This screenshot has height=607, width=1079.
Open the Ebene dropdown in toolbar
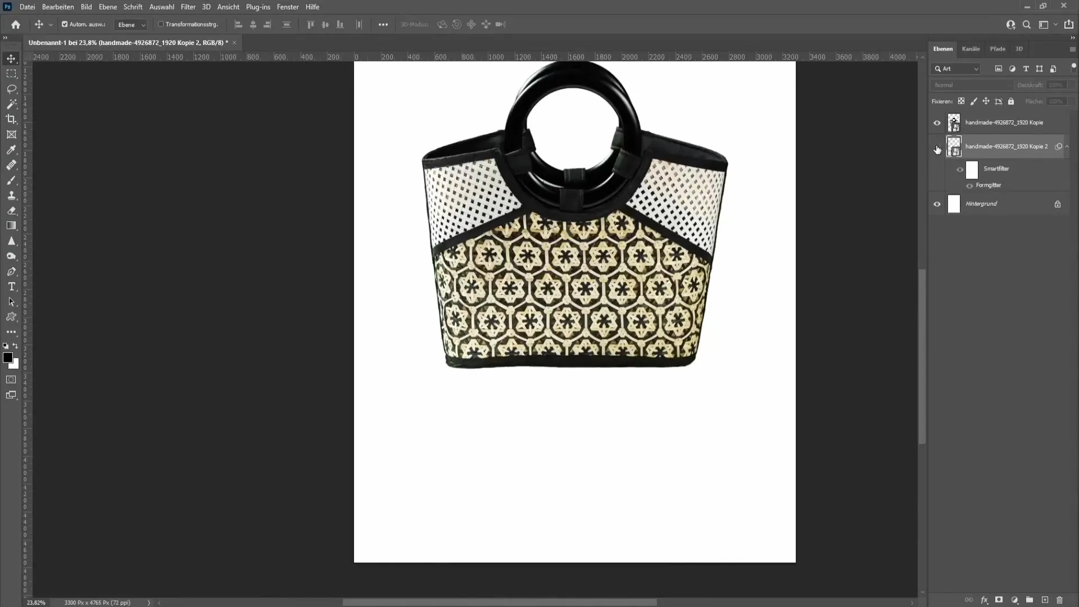130,25
